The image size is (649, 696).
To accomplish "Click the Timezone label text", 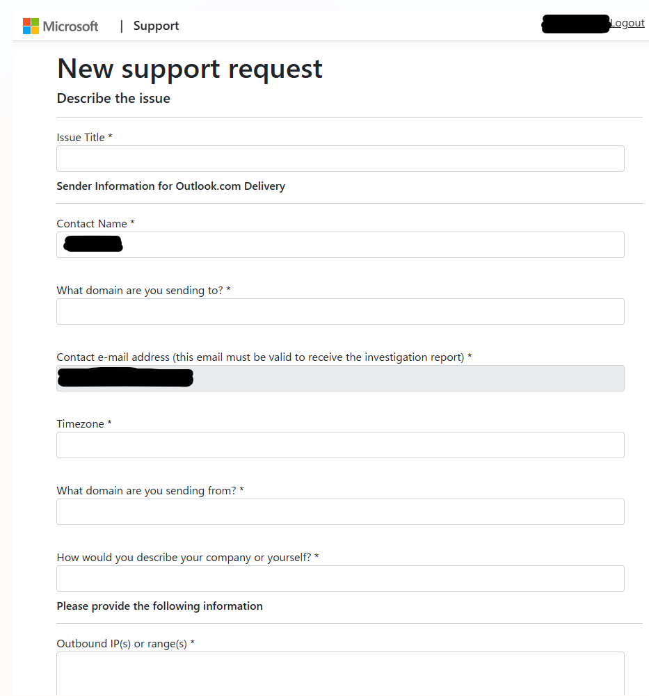I will (x=84, y=424).
